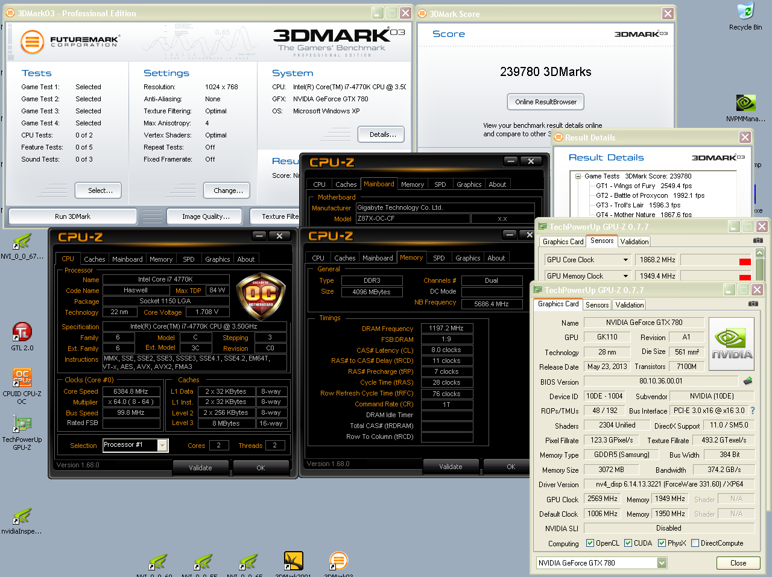
Task: Select the GT2 - Battle of Proxycon result row
Action: click(650, 195)
